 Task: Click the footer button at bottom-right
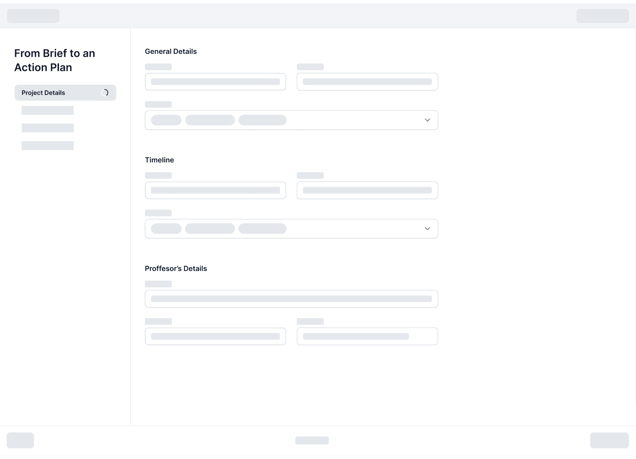[609, 440]
